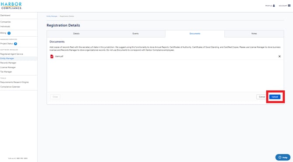Click the red PDF icon for blank.pdf
Image resolution: width=293 pixels, height=162 pixels.
[52, 56]
